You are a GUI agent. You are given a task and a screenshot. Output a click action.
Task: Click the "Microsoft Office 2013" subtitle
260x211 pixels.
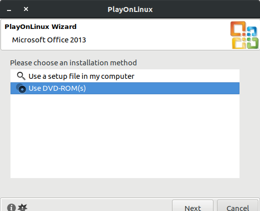pos(49,40)
